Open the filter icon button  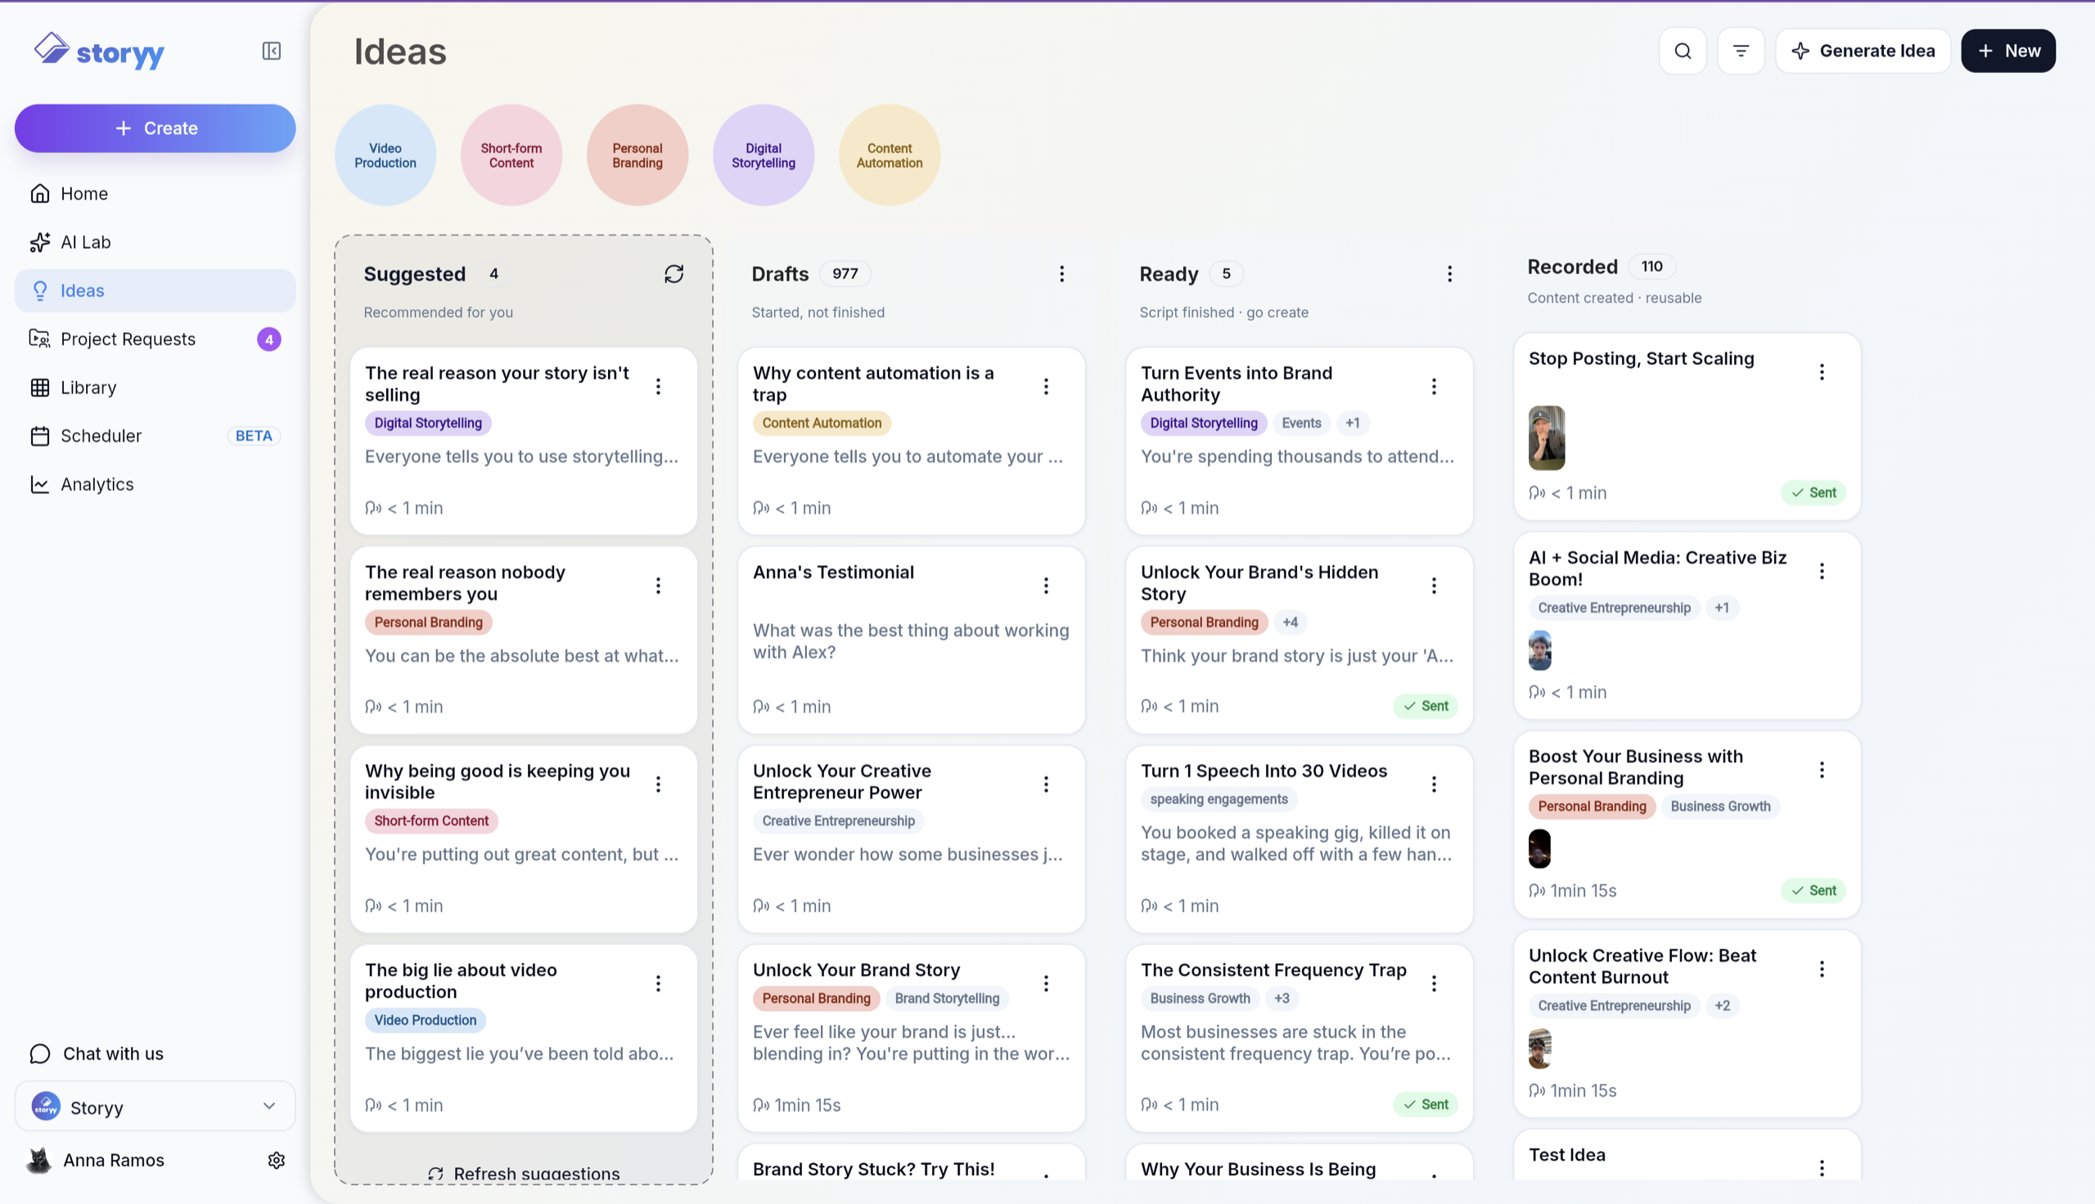click(1740, 52)
